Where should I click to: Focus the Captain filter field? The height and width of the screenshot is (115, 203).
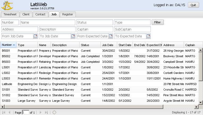(95, 29)
